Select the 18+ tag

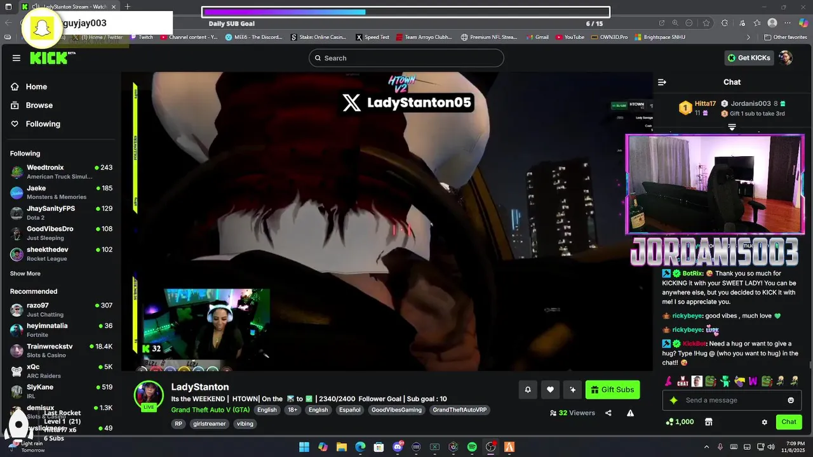(x=292, y=410)
